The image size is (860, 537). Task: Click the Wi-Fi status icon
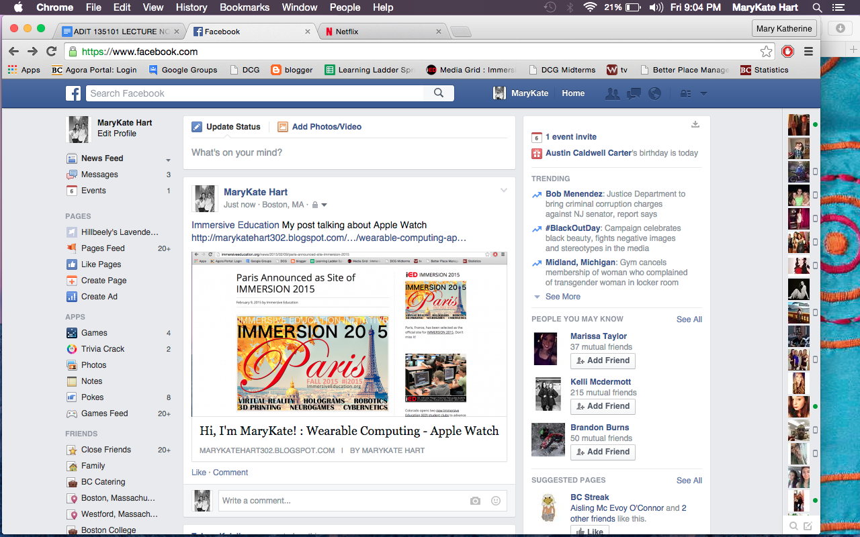(x=590, y=7)
